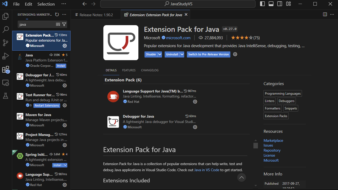The image size is (338, 190).
Task: Open manage gear next to Pre-Release button
Action: [x=235, y=54]
